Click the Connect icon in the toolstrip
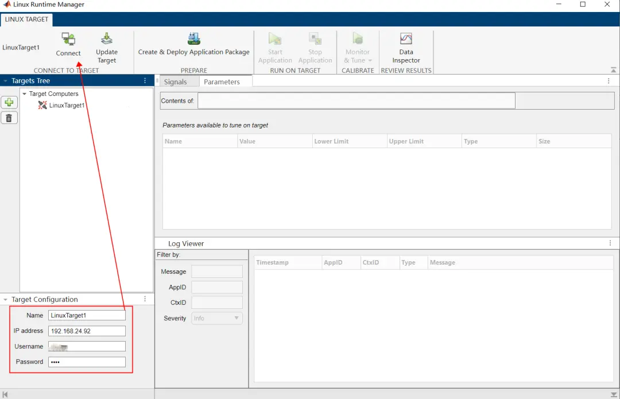 point(68,39)
